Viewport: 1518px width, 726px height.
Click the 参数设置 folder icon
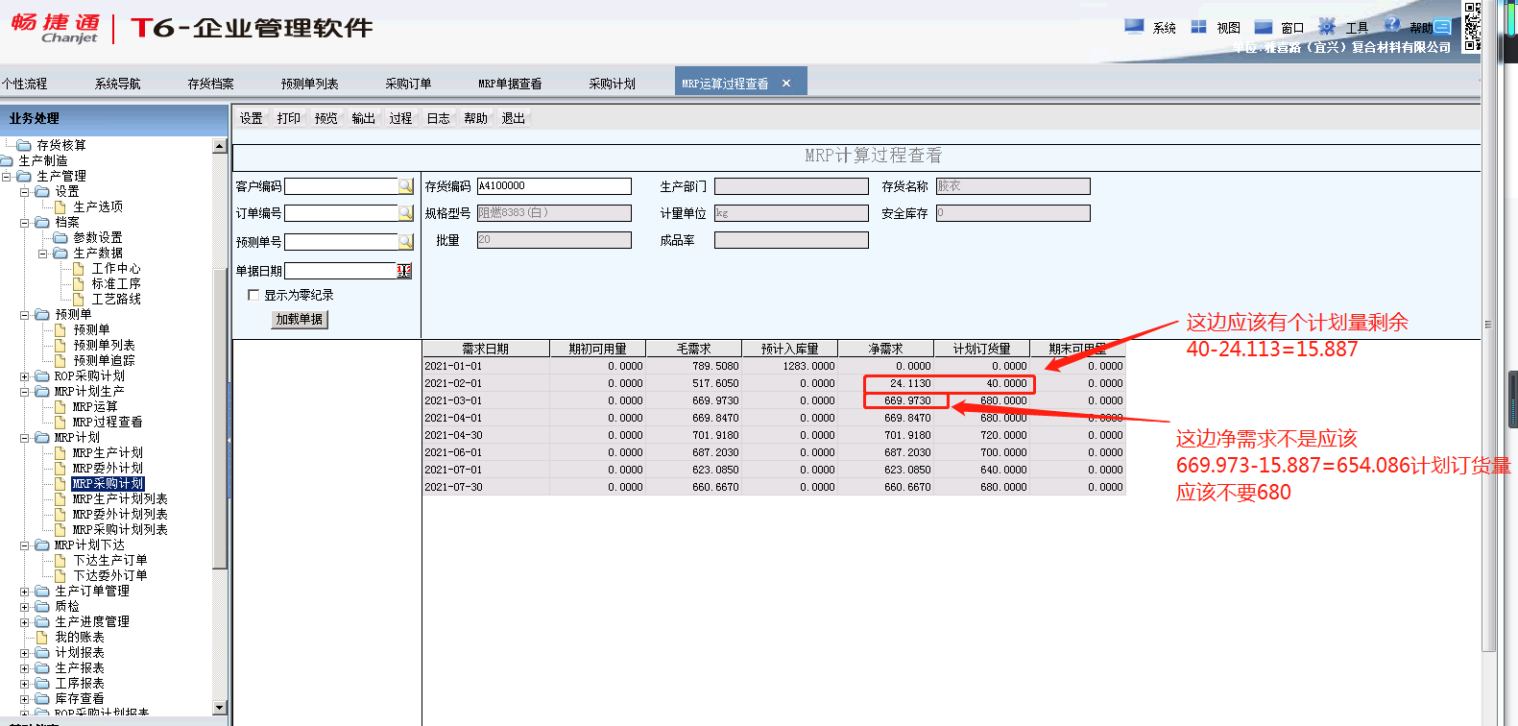tap(60, 238)
